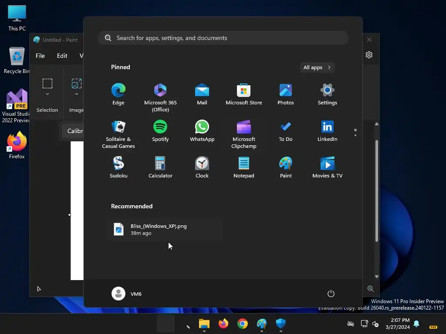The width and height of the screenshot is (446, 334).
Task: Open Solitaire & Casual Games
Action: 118,135
